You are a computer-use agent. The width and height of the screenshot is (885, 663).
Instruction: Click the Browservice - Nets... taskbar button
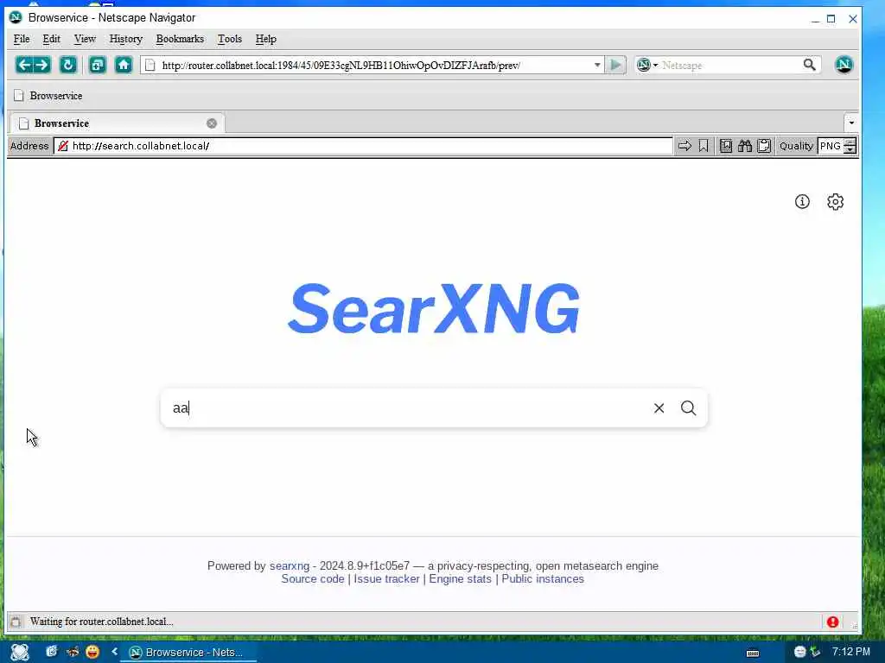(x=188, y=653)
